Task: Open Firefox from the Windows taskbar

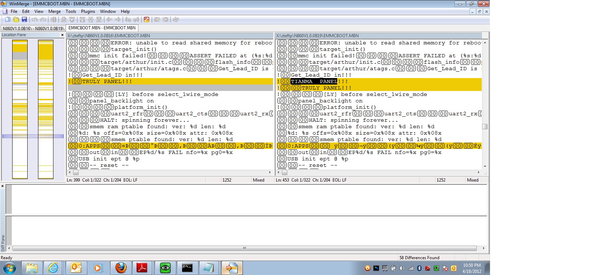Action: 121,268
